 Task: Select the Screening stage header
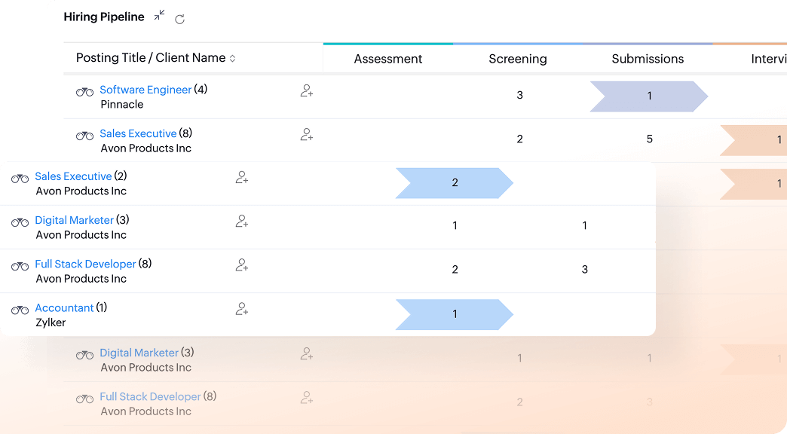[517, 58]
